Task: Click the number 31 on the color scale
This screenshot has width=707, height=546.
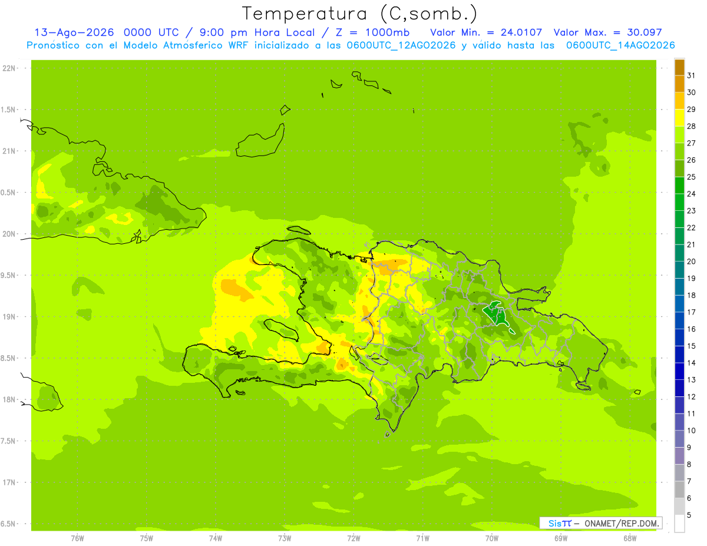Action: [691, 75]
